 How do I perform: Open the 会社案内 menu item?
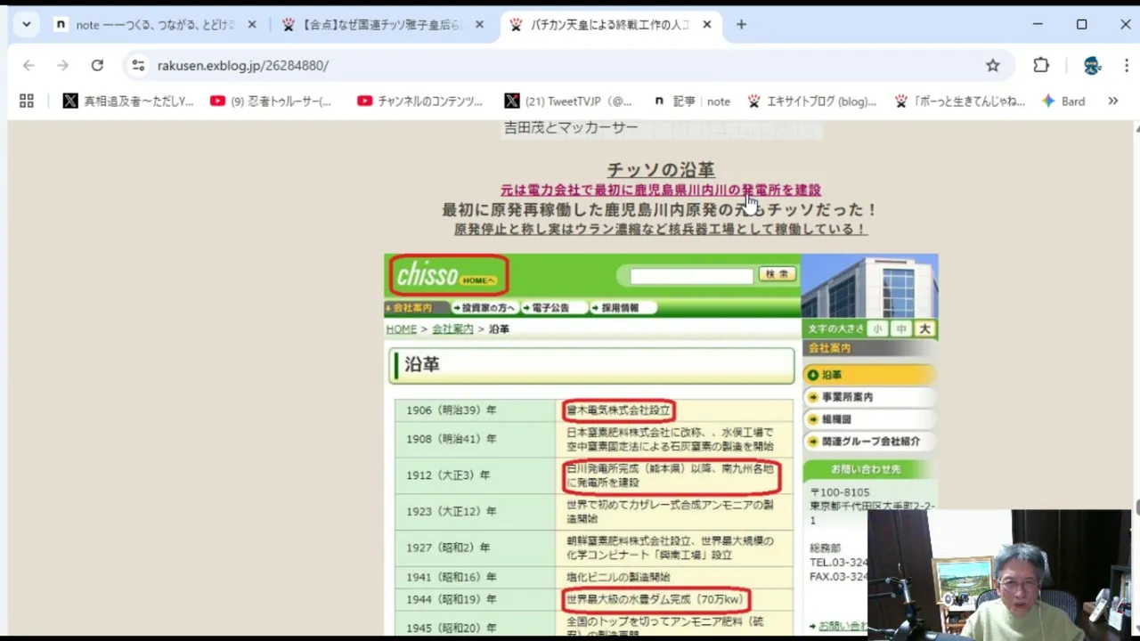click(411, 308)
